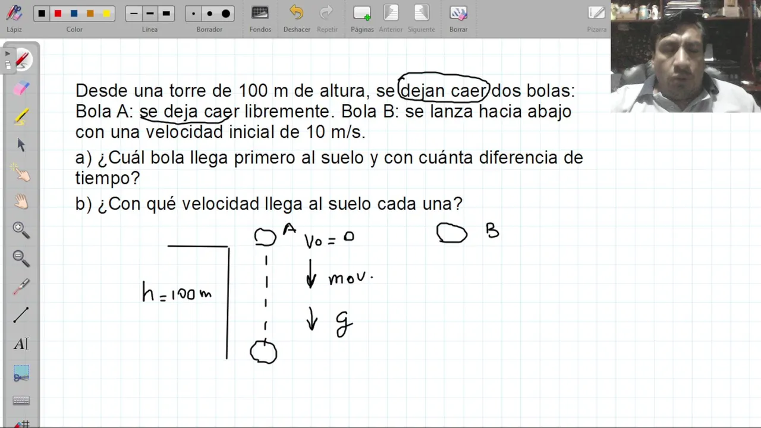Choose the thick line width

tap(166, 14)
